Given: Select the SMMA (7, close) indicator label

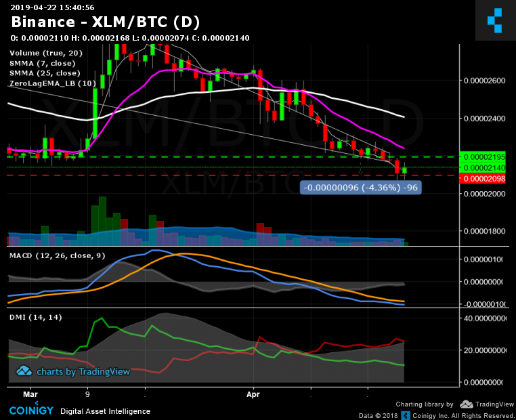Looking at the screenshot, I should tap(43, 63).
